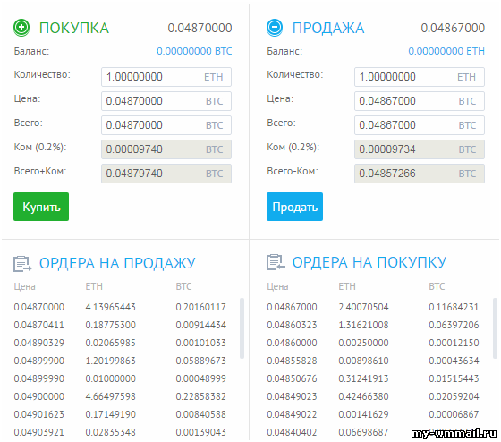
Task: Click BTC total 0.22858382 in sell orders
Action: point(201,396)
